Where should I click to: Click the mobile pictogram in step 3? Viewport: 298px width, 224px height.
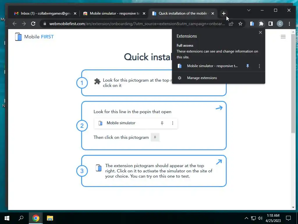pos(99,168)
